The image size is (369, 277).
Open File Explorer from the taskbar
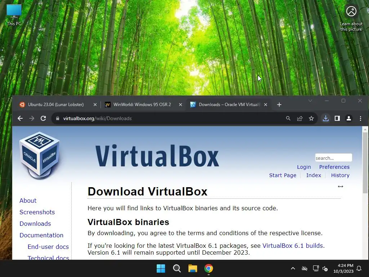pyautogui.click(x=192, y=268)
